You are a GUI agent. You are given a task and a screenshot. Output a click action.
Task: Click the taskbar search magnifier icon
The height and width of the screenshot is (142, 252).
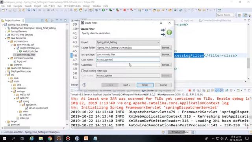(13, 138)
